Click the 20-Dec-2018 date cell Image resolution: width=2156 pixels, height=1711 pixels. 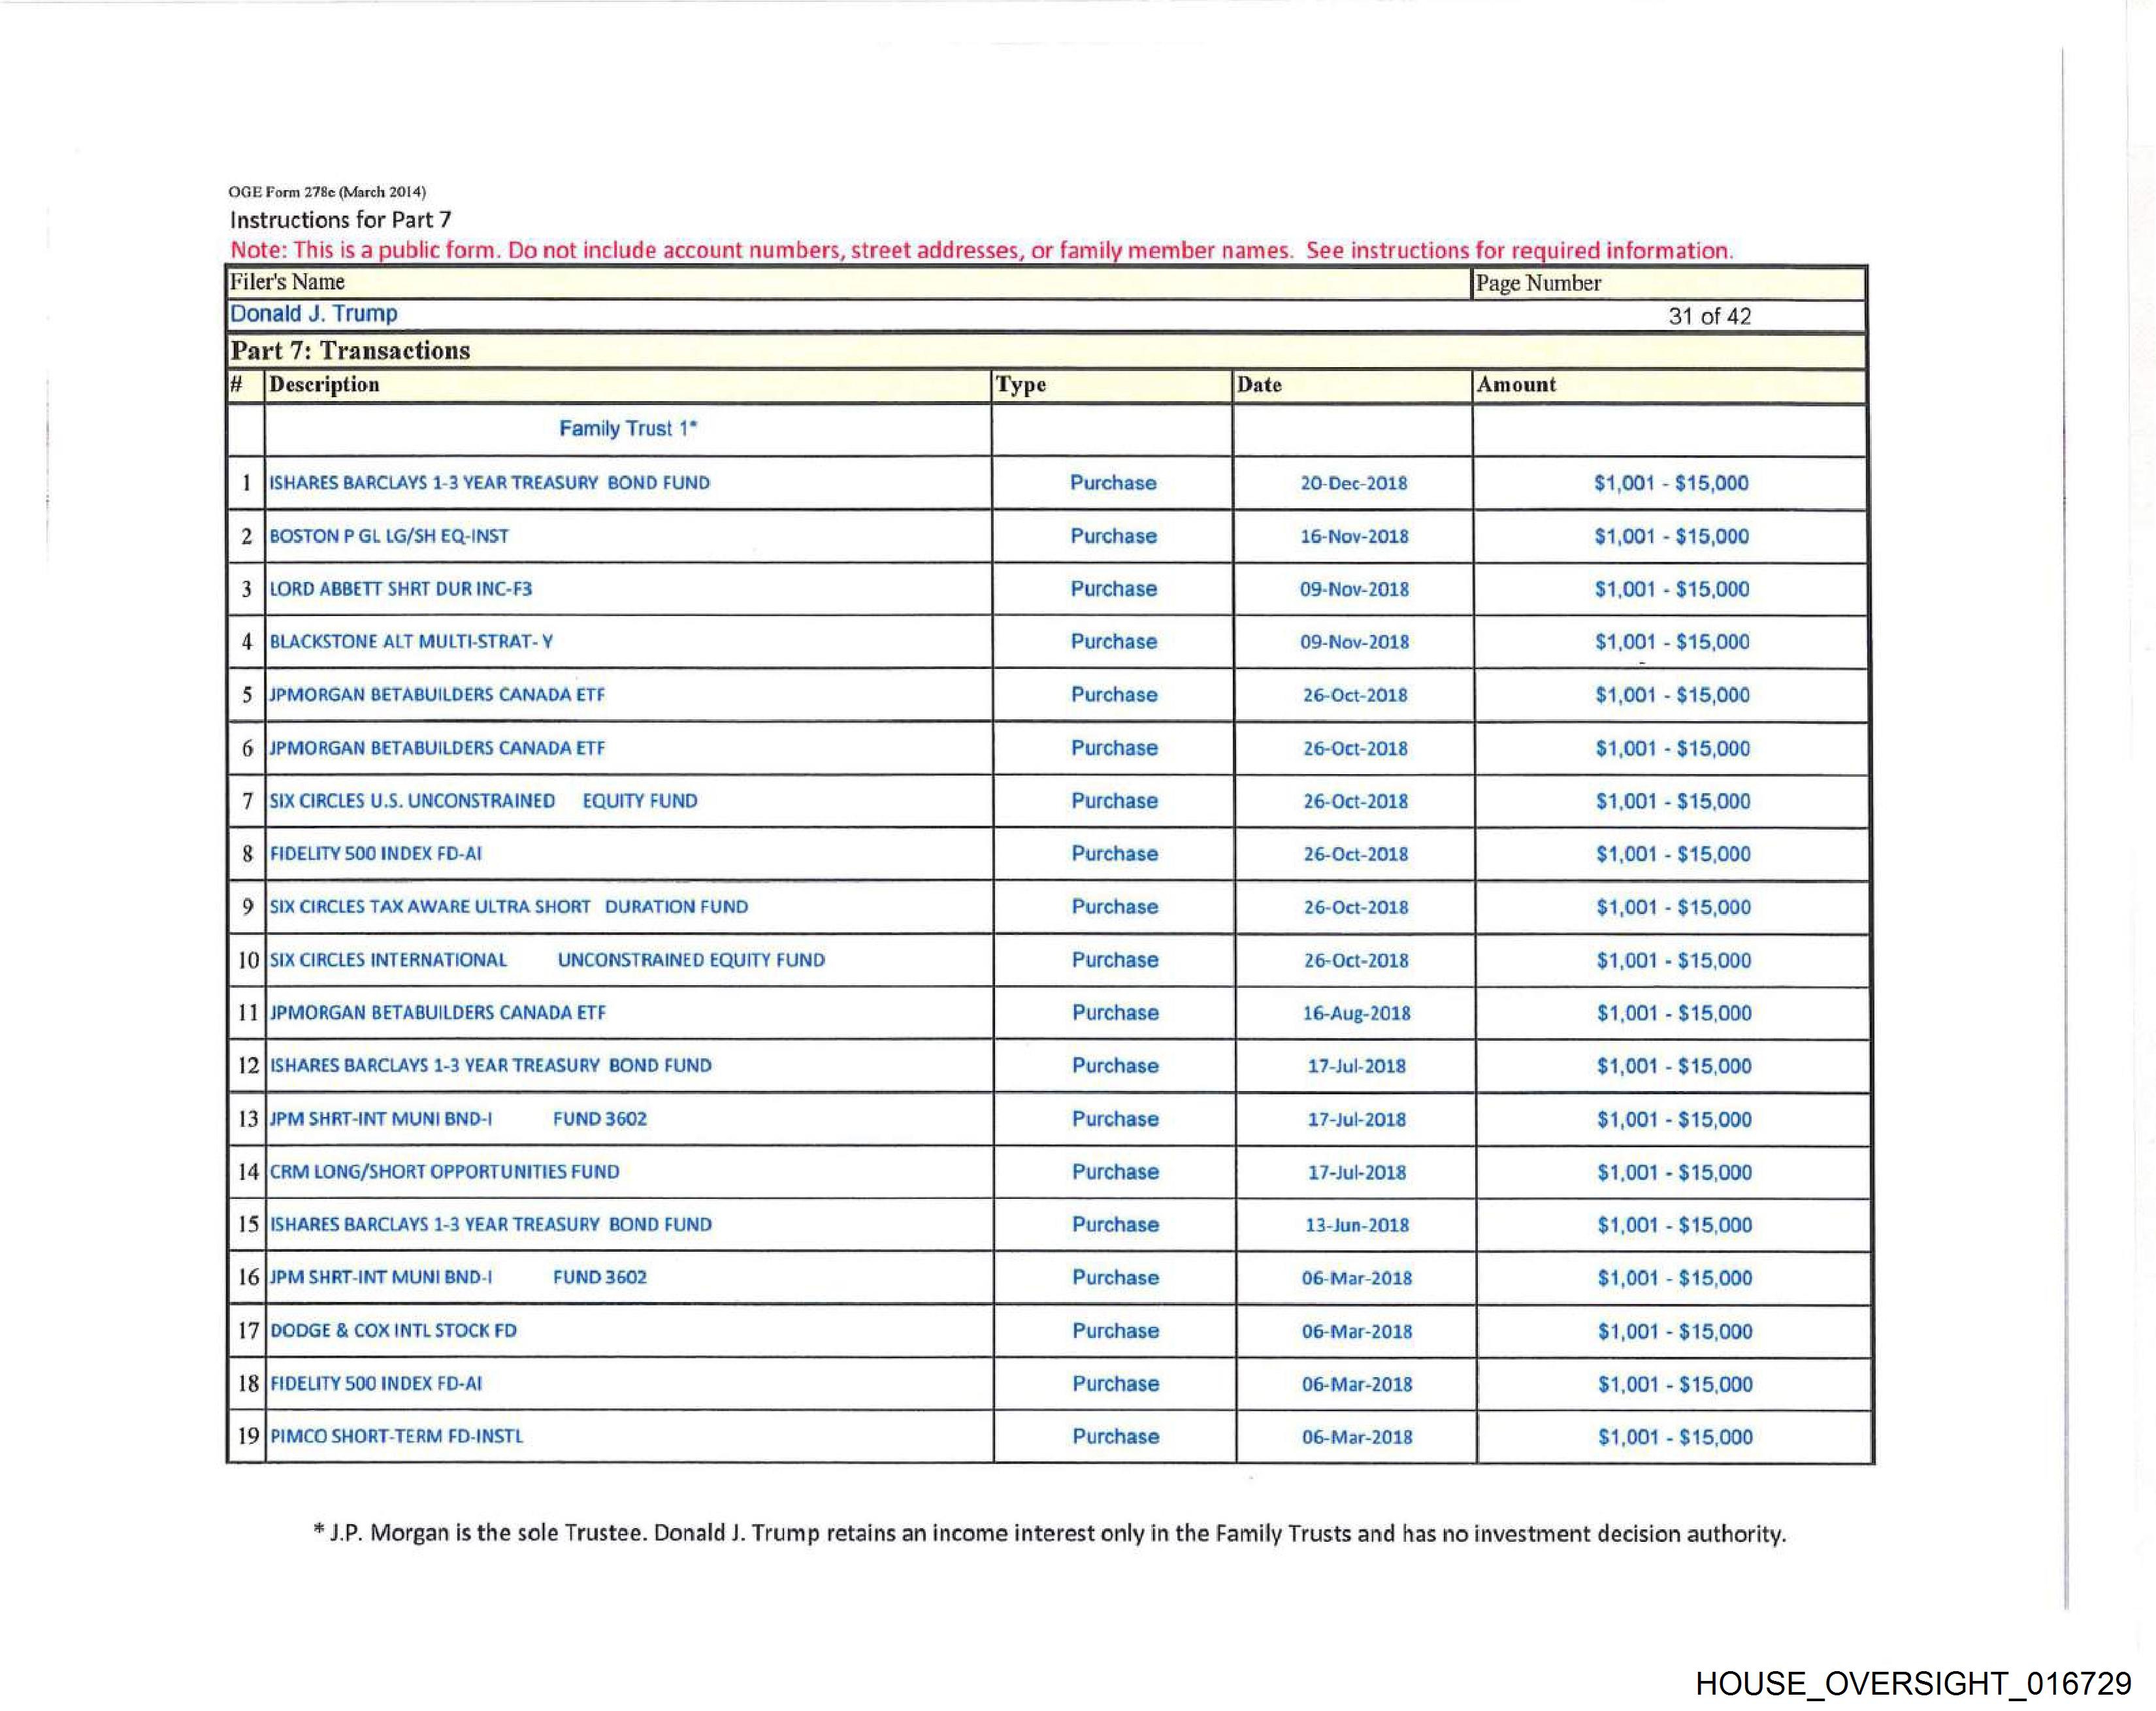[1353, 483]
